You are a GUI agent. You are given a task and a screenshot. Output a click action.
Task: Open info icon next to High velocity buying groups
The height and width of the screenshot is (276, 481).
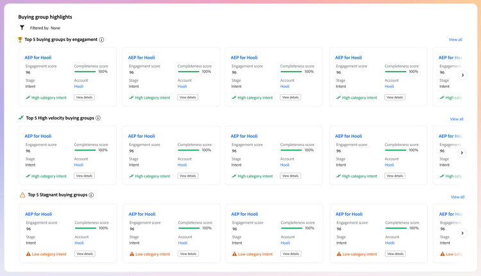click(98, 118)
